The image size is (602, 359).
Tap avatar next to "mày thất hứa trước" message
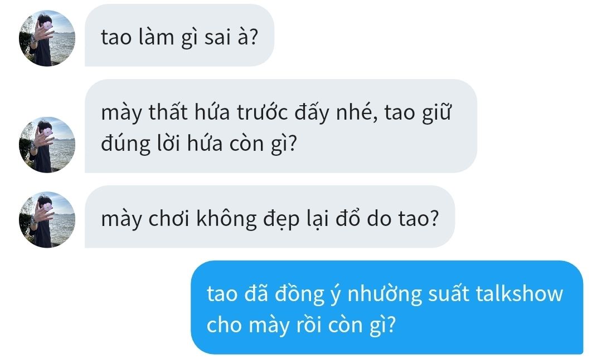47,145
